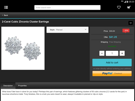Click the quantity input field
Image resolution: width=135 pixels, height=101 pixels.
coord(112,53)
